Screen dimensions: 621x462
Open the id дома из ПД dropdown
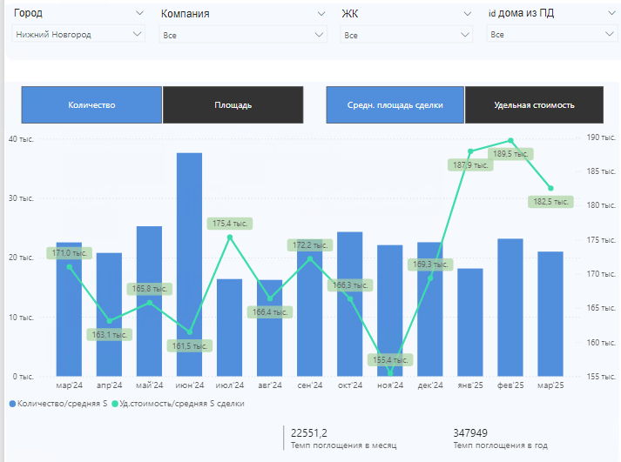coord(551,35)
